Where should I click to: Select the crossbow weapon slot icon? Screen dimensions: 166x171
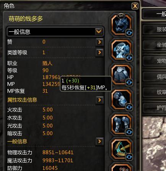121,149
